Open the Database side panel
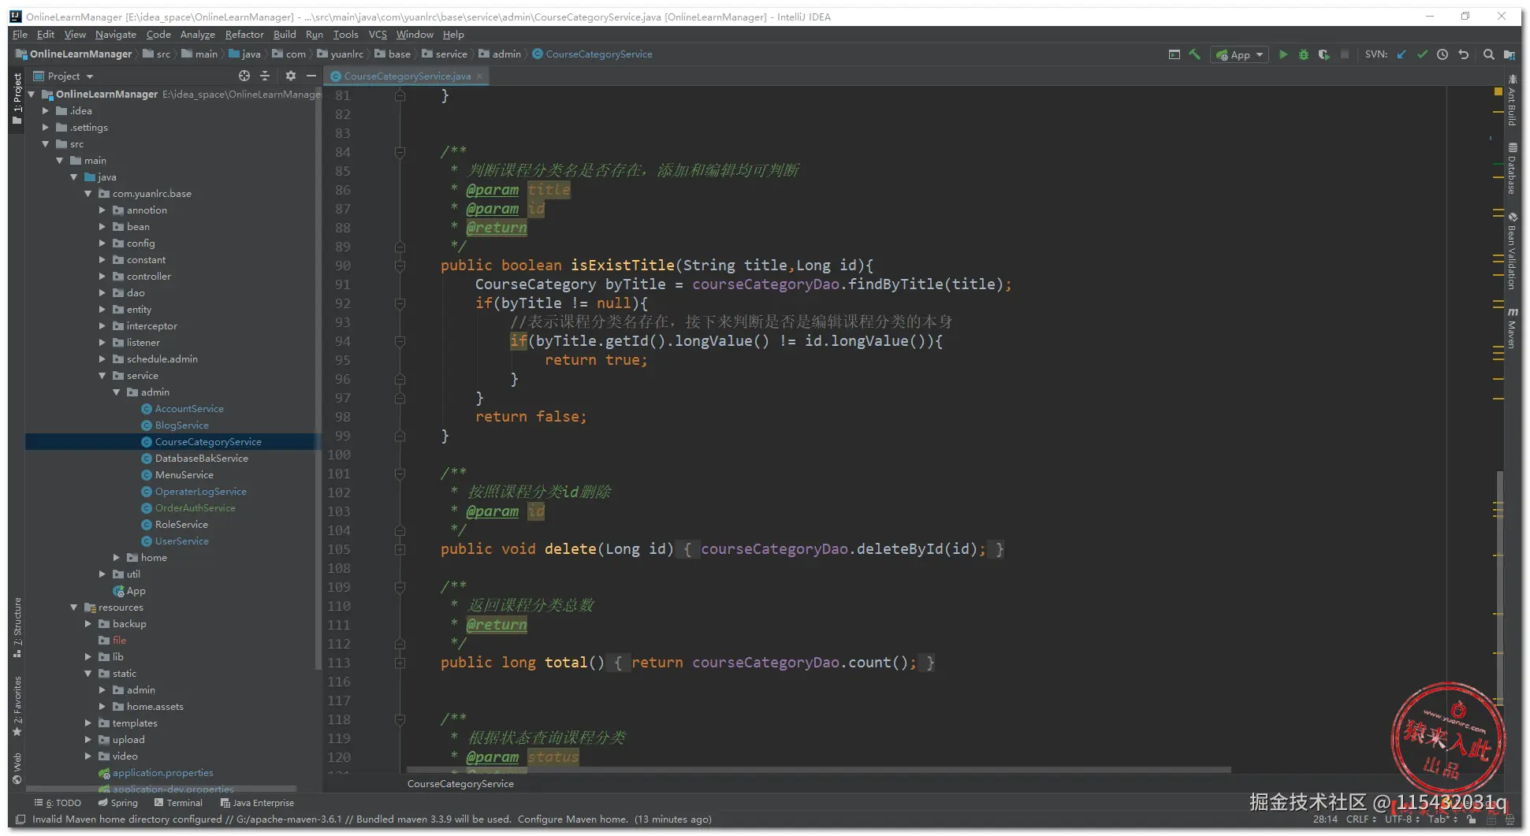 pyautogui.click(x=1512, y=169)
